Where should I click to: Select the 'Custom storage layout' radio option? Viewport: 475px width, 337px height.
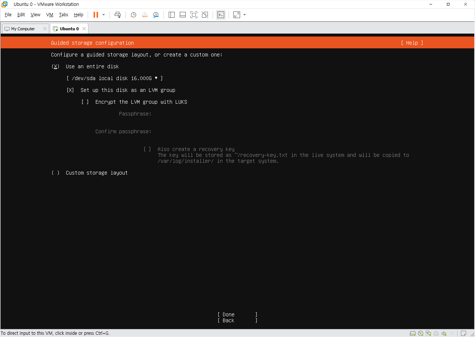coord(55,173)
